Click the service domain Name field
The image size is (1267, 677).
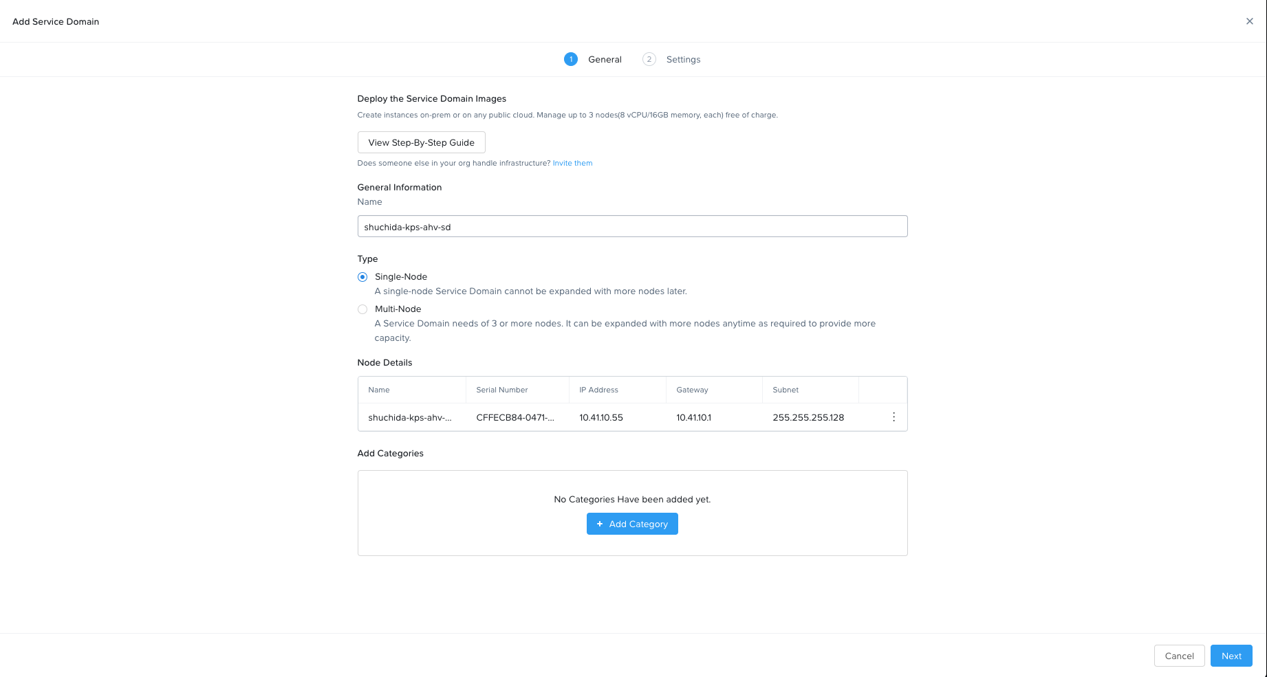point(632,226)
